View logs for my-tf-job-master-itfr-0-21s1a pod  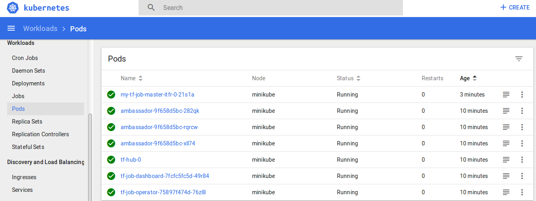point(506,95)
